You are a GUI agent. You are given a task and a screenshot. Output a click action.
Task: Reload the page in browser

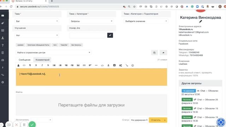(11, 7)
